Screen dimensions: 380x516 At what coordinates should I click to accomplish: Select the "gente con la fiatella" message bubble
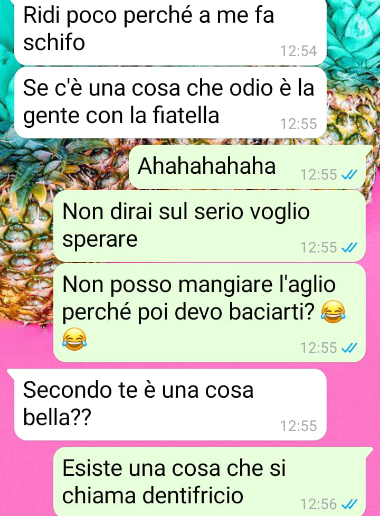pos(170,102)
